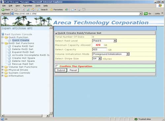Open the Tools menu
The width and height of the screenshot is (165, 121).
[x=38, y=6]
